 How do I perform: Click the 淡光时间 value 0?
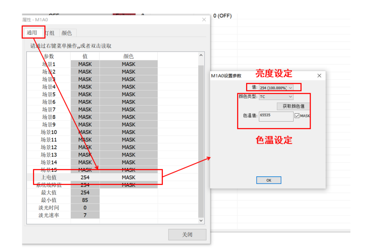click(85, 208)
